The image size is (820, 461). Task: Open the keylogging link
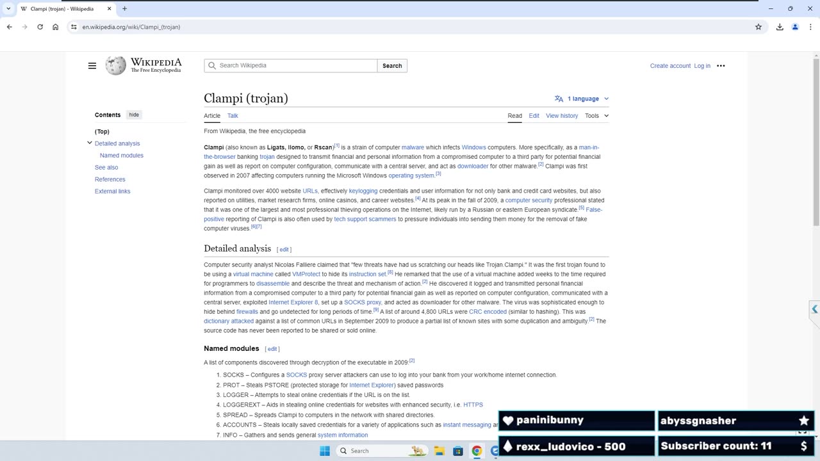pos(363,191)
